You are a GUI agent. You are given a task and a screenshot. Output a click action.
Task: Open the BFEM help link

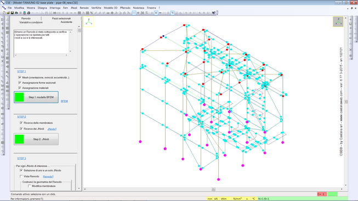[x=64, y=101]
